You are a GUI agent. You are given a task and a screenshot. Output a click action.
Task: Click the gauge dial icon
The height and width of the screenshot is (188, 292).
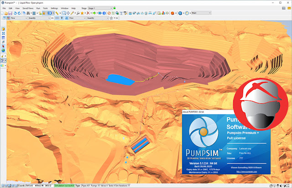click(x=167, y=13)
